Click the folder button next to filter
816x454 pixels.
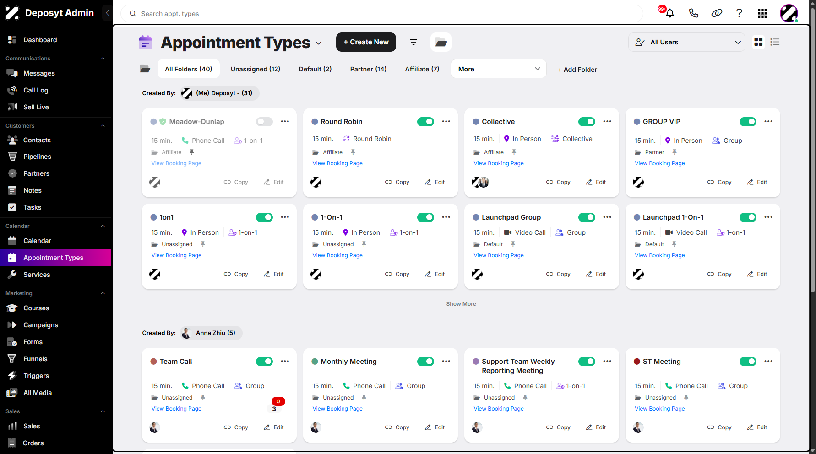tap(441, 42)
